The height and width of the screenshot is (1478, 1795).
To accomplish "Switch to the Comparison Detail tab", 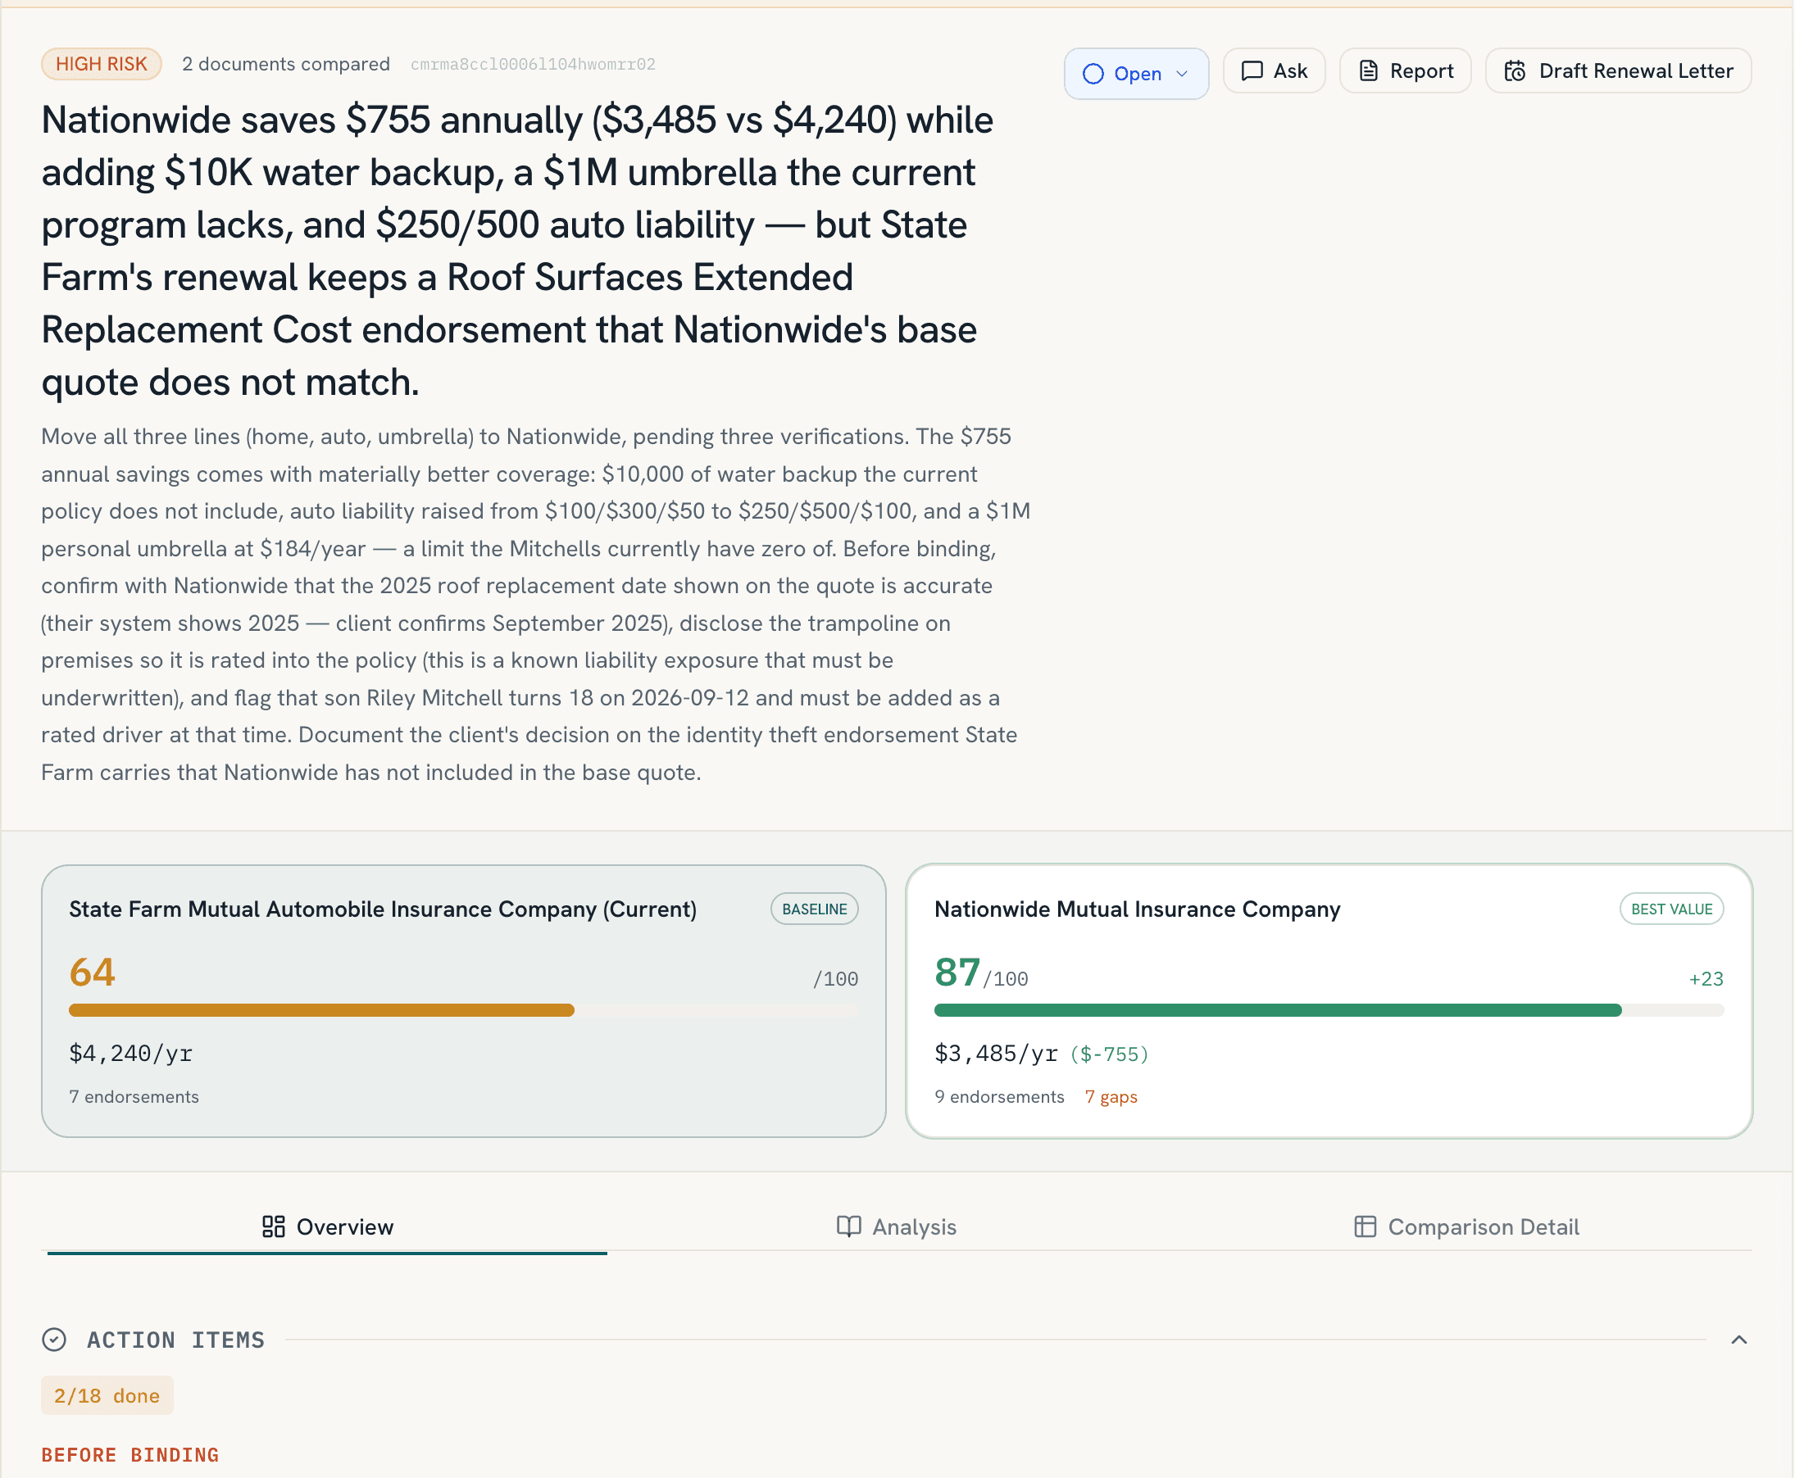I will coord(1466,1226).
